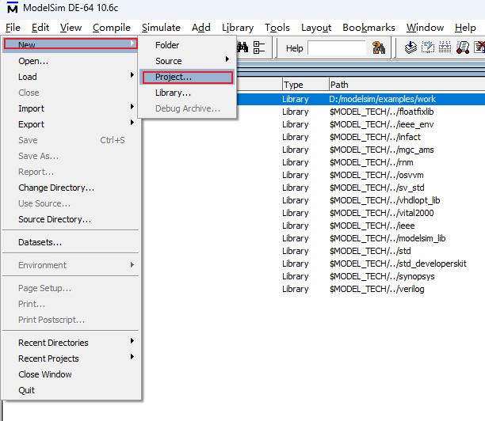This screenshot has width=485, height=421.
Task: Select Project... from the New submenu
Action: tap(188, 78)
